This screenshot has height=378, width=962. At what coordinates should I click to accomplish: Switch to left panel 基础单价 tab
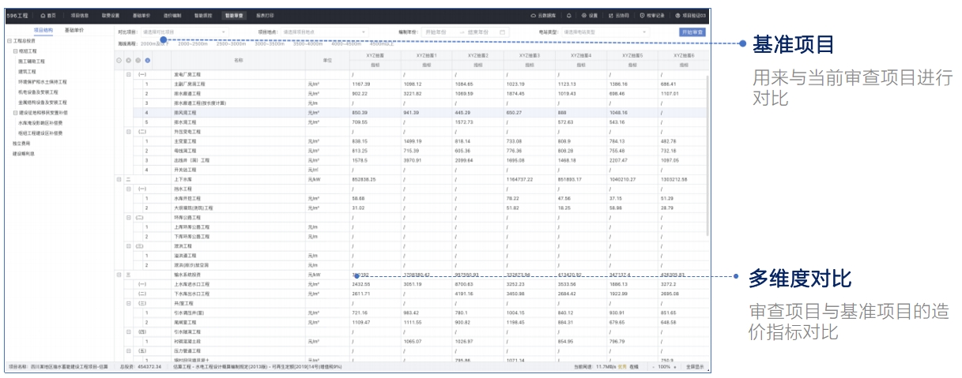tap(74, 30)
